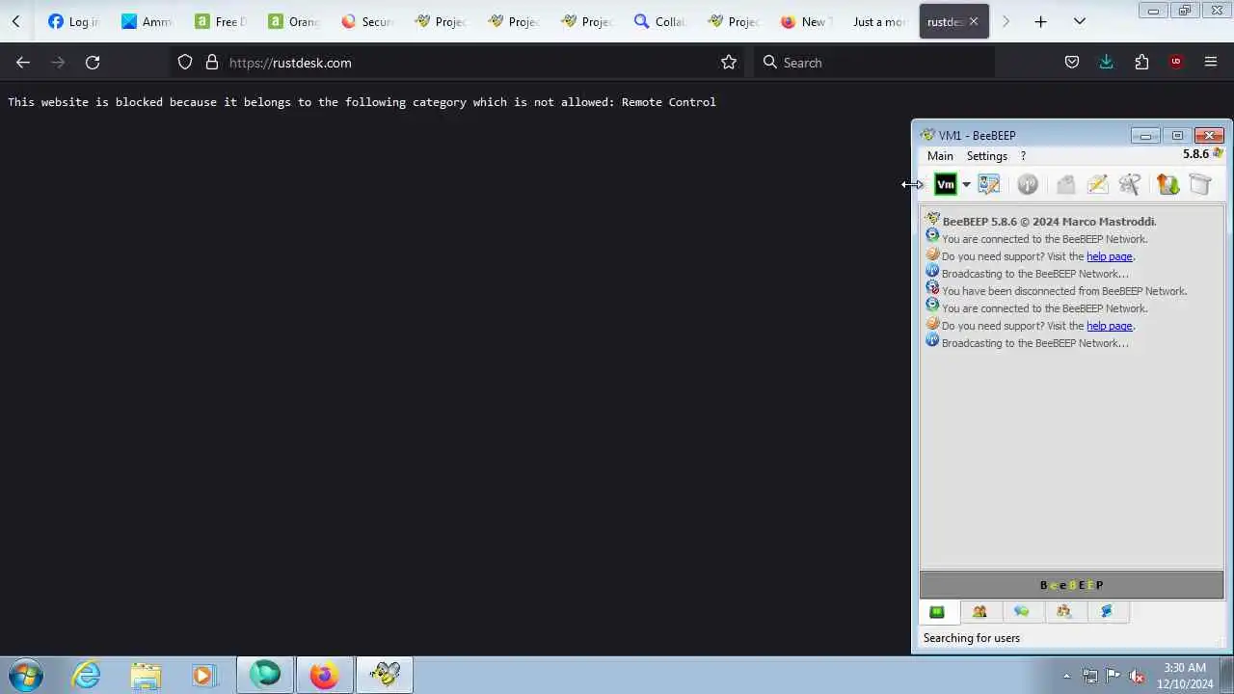1234x694 pixels.
Task: Switch to the 'Amm' tab with blue icon
Action: 147,21
